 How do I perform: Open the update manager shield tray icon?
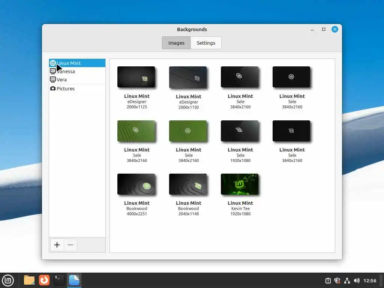click(337, 280)
